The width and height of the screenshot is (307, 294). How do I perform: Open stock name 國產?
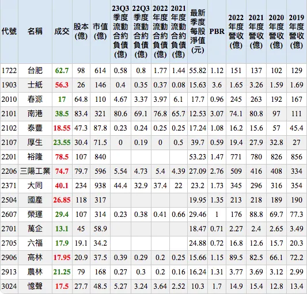pos(35,200)
